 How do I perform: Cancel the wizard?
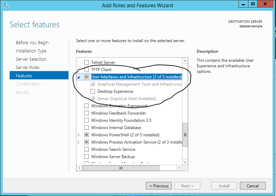(x=252, y=186)
